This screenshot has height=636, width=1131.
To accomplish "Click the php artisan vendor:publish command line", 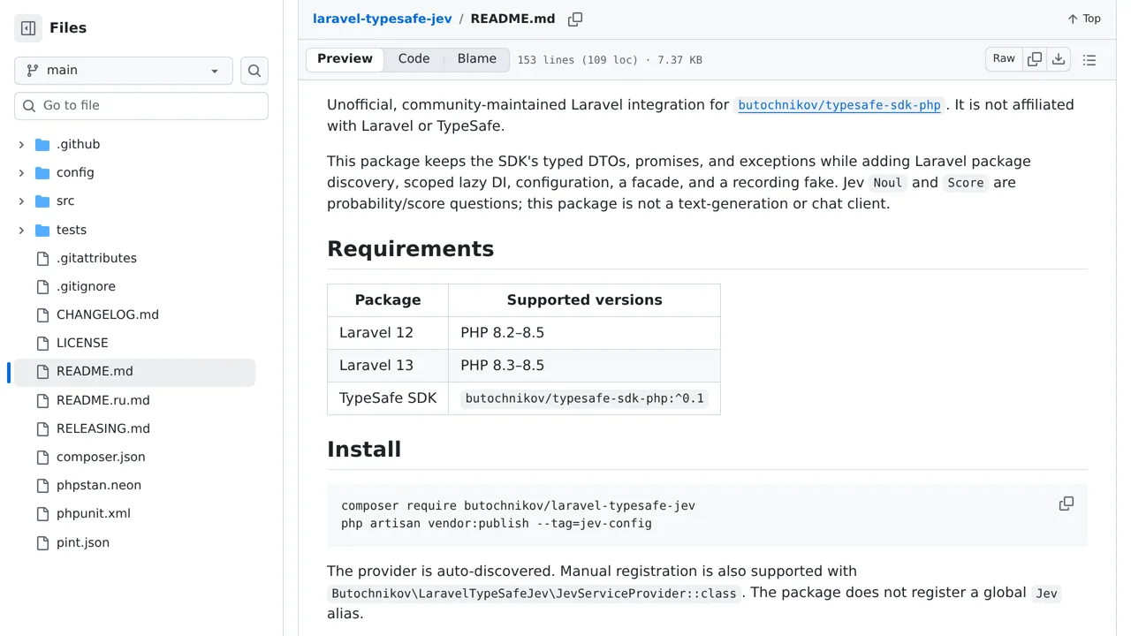I will (x=497, y=524).
